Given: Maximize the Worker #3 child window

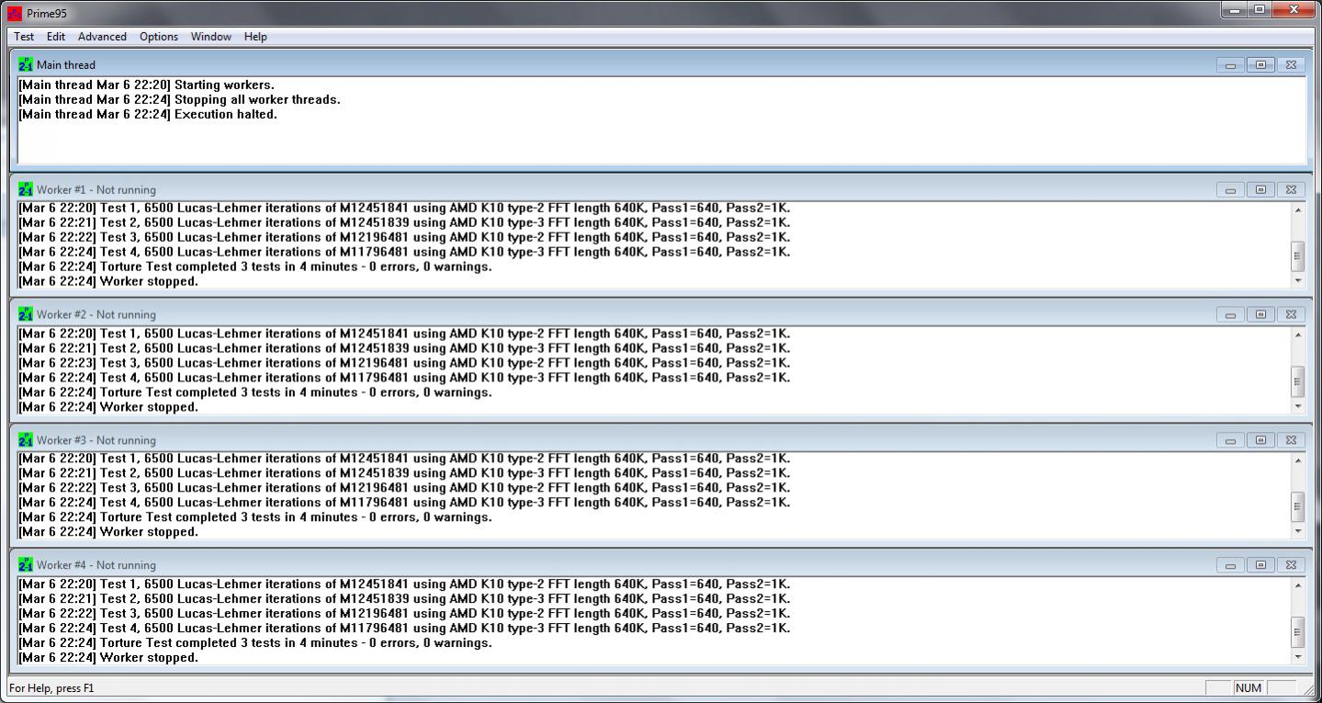Looking at the screenshot, I should (1260, 439).
